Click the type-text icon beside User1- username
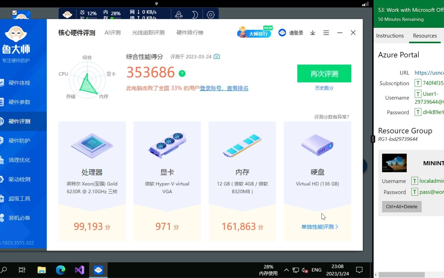 418,94
